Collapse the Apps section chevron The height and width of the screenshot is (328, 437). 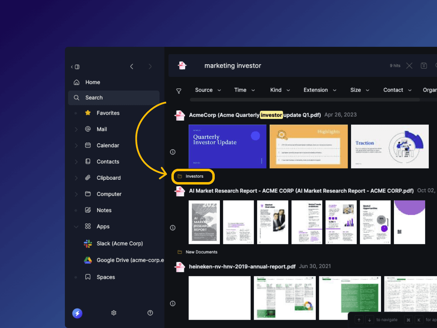pos(76,227)
